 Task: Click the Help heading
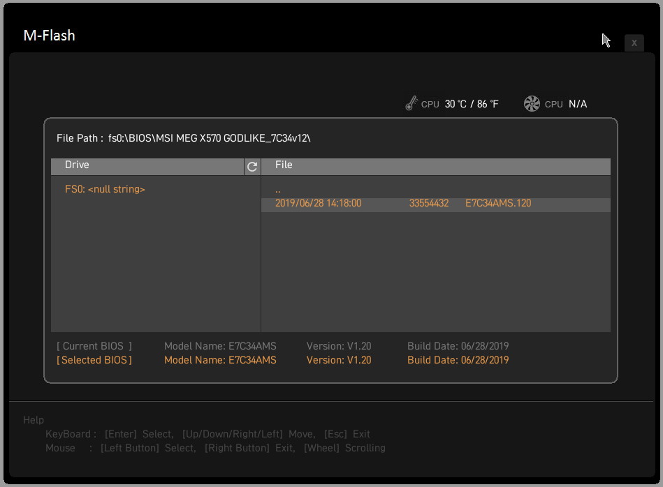(x=34, y=420)
